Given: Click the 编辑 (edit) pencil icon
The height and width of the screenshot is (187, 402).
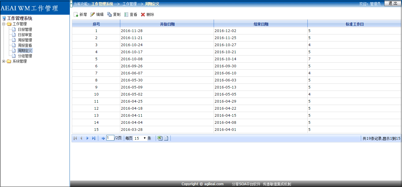Looking at the screenshot, I should coord(93,14).
